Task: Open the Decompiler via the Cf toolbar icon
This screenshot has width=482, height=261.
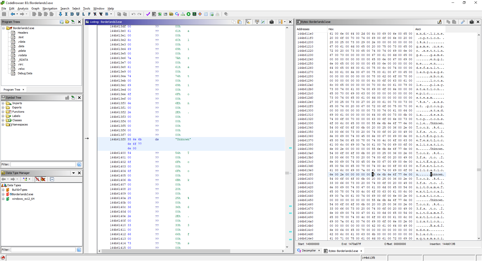Action: pyautogui.click(x=177, y=14)
